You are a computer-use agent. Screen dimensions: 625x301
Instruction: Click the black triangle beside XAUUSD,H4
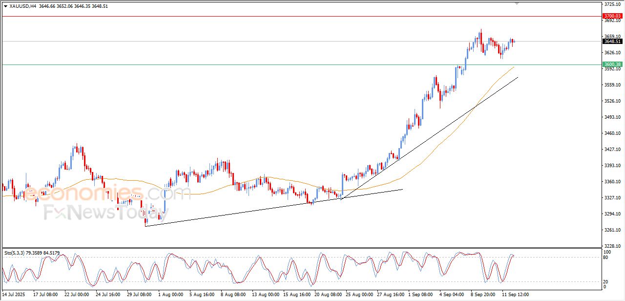click(5, 6)
